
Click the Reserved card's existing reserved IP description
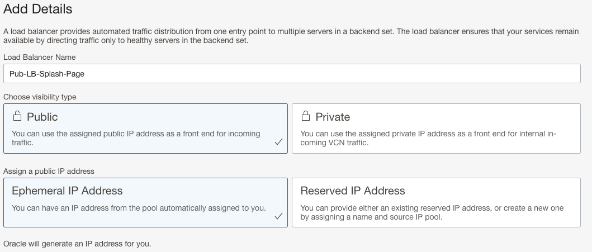[x=432, y=212]
